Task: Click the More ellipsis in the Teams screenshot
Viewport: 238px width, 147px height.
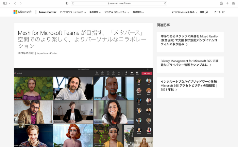Action: 119,73
